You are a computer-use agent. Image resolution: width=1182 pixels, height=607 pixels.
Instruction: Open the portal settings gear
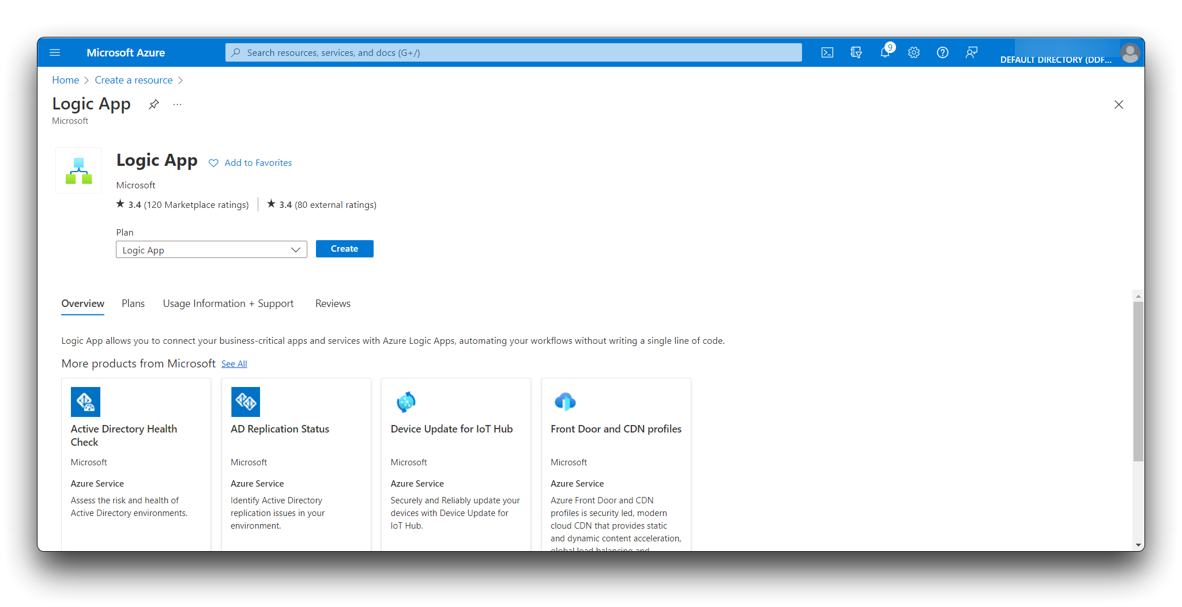coord(914,52)
